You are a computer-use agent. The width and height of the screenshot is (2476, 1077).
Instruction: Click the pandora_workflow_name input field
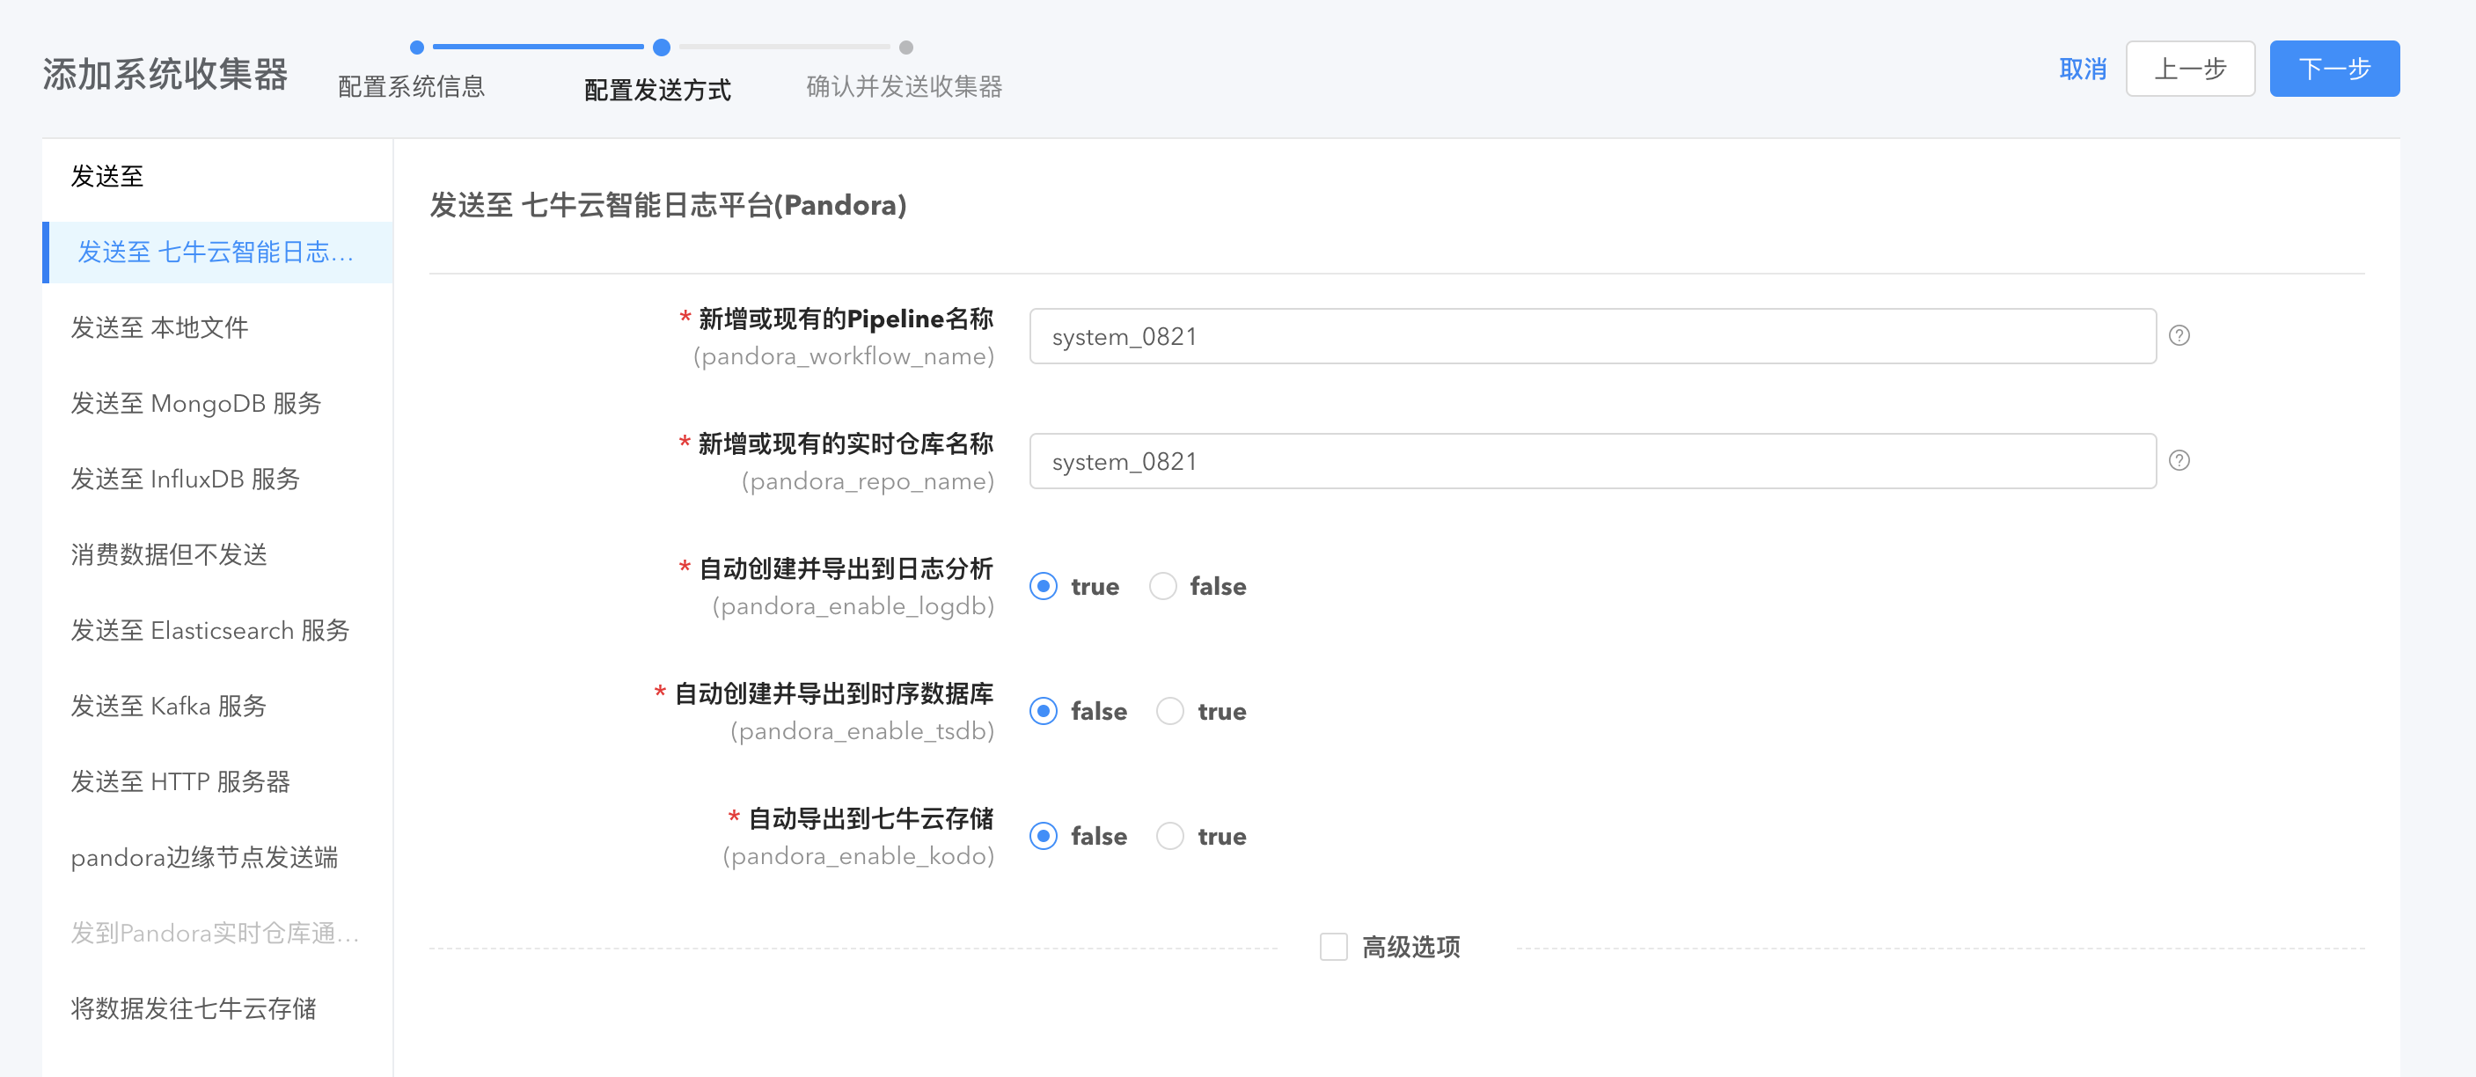1593,336
